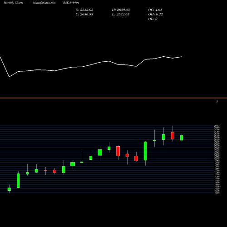227x227 pixels.
Task: Click the OC: 4.68 value
Action: click(x=155, y=10)
